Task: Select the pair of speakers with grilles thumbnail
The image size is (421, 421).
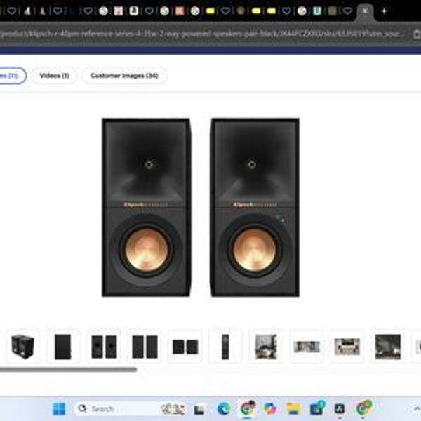Action: pyautogui.click(x=145, y=347)
